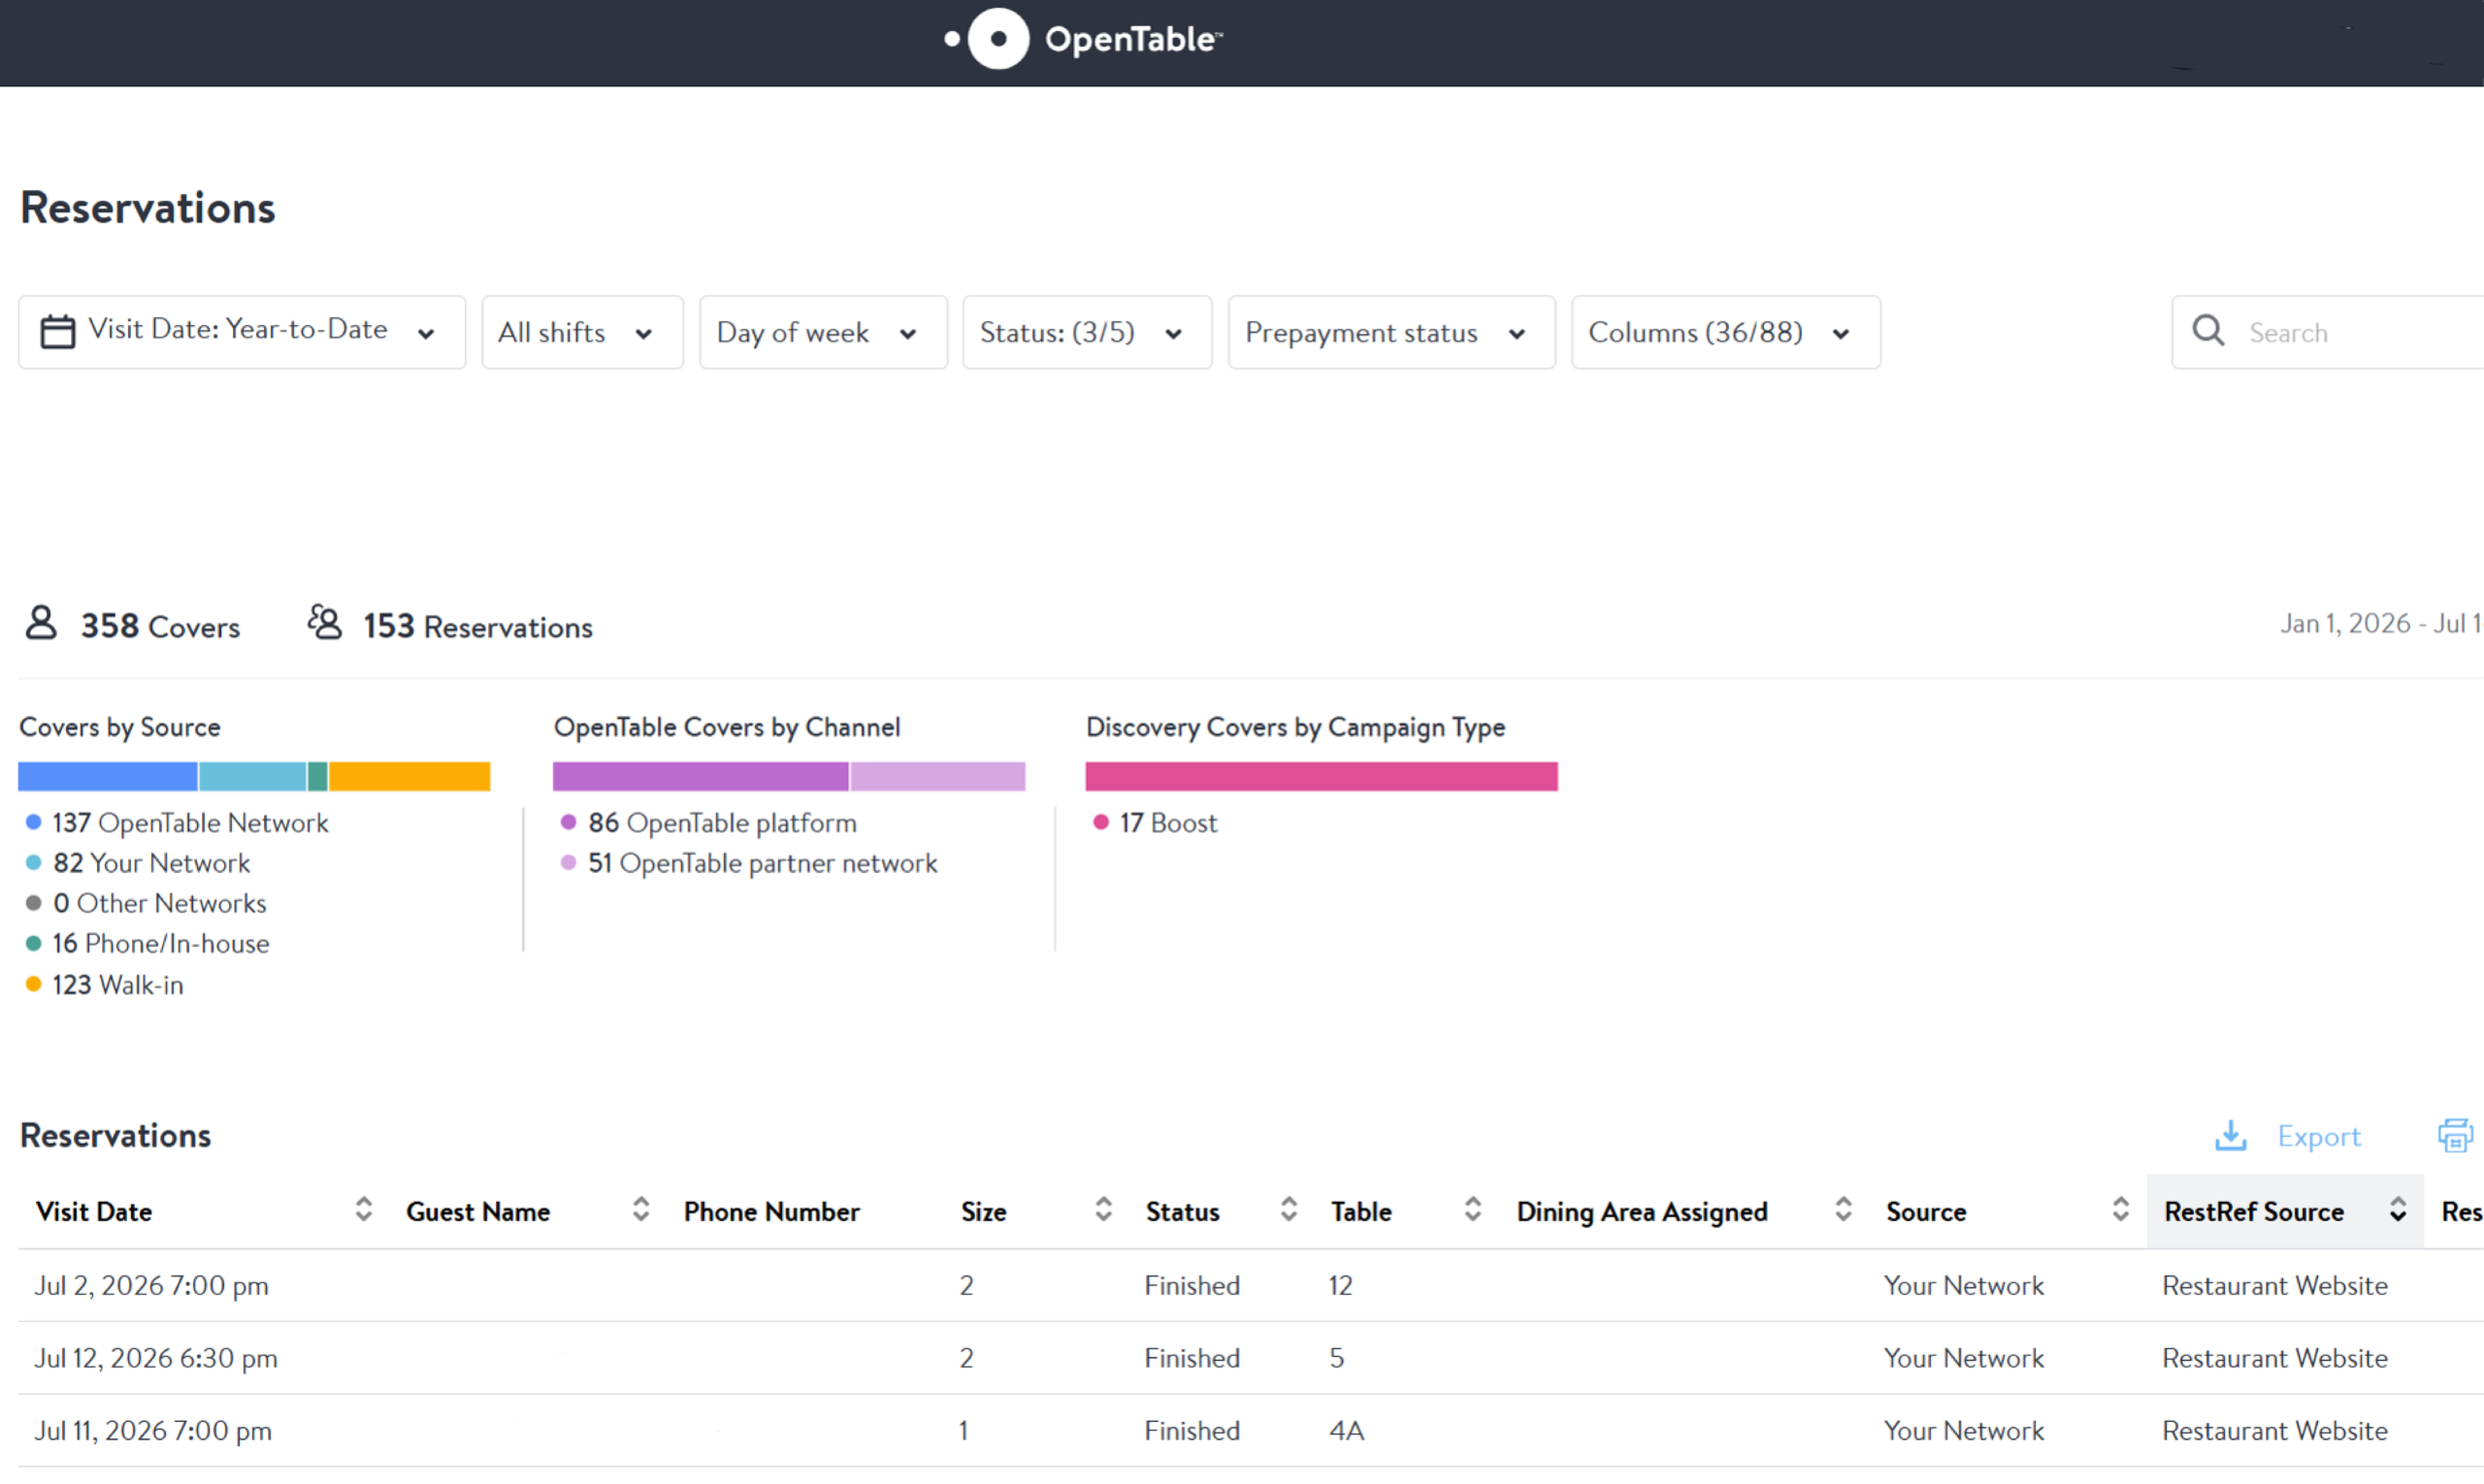Click the light blue Your Network segment
2484x1484 pixels.
pyautogui.click(x=252, y=776)
